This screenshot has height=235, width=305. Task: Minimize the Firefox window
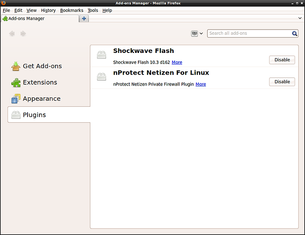point(292,3)
